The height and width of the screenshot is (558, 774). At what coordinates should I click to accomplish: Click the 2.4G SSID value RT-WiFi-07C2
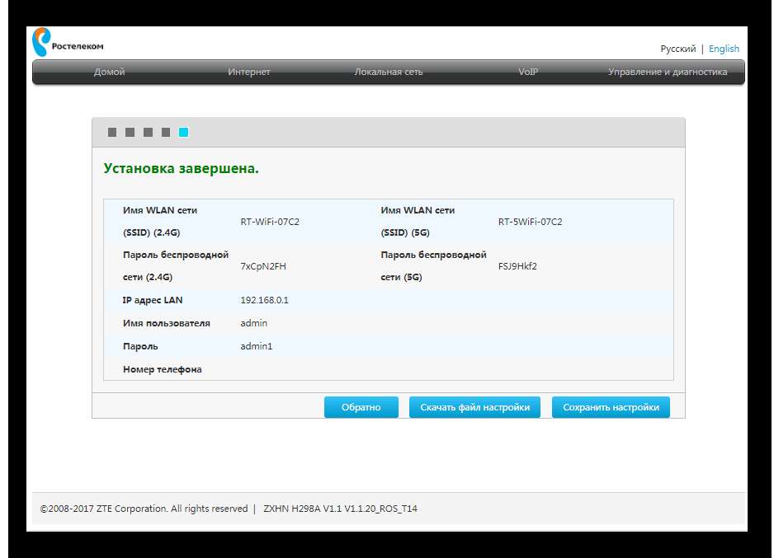click(x=270, y=222)
